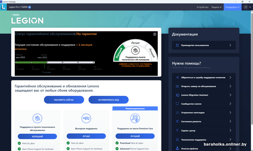Click the Lenovo Migration Assistant icon
Viewport: 253px width, 151px height.
tap(177, 95)
